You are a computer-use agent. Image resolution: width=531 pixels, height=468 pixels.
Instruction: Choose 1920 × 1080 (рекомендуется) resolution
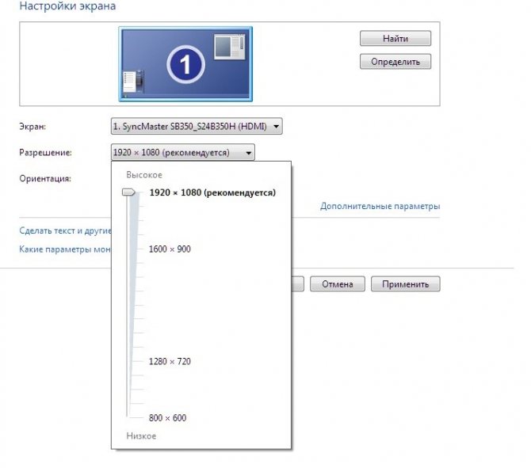coord(212,192)
